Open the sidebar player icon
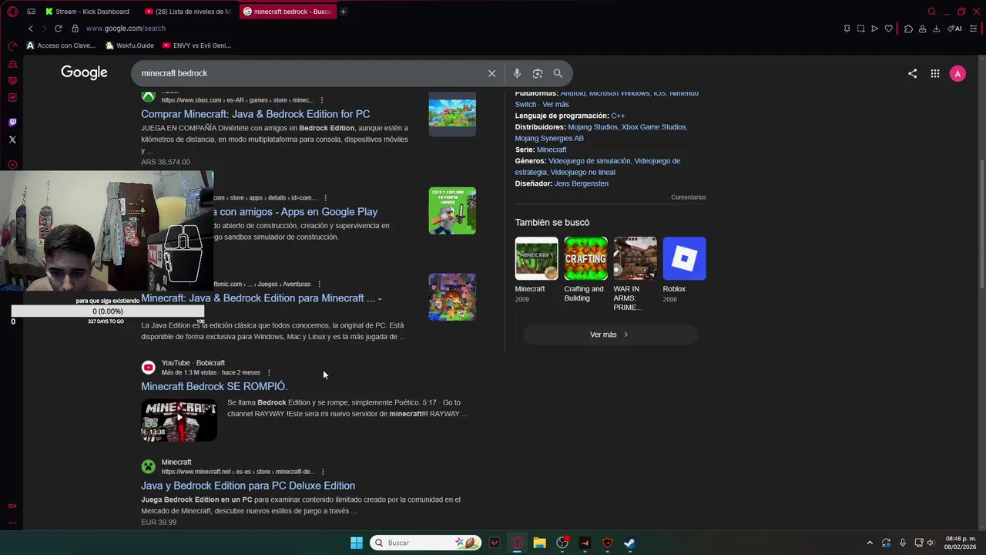 pos(12,165)
